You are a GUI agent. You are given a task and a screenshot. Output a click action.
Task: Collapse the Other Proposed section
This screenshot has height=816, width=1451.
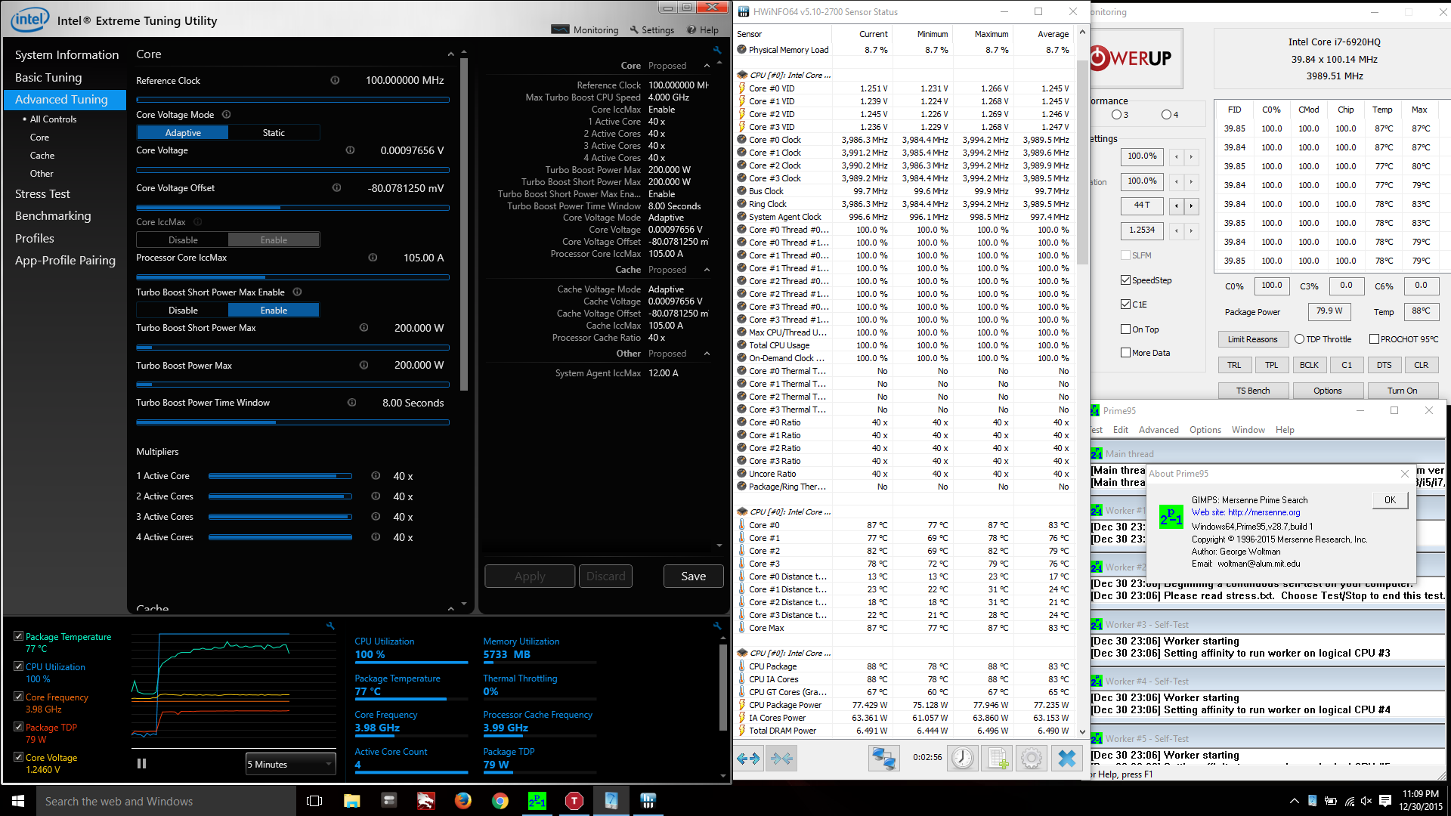707,354
